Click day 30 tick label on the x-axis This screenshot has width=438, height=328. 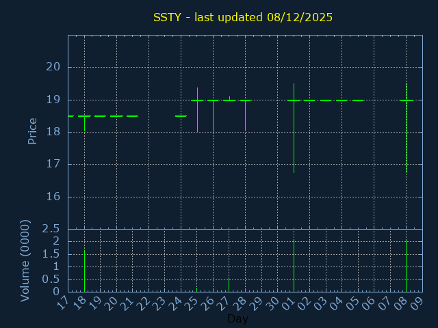(274, 303)
